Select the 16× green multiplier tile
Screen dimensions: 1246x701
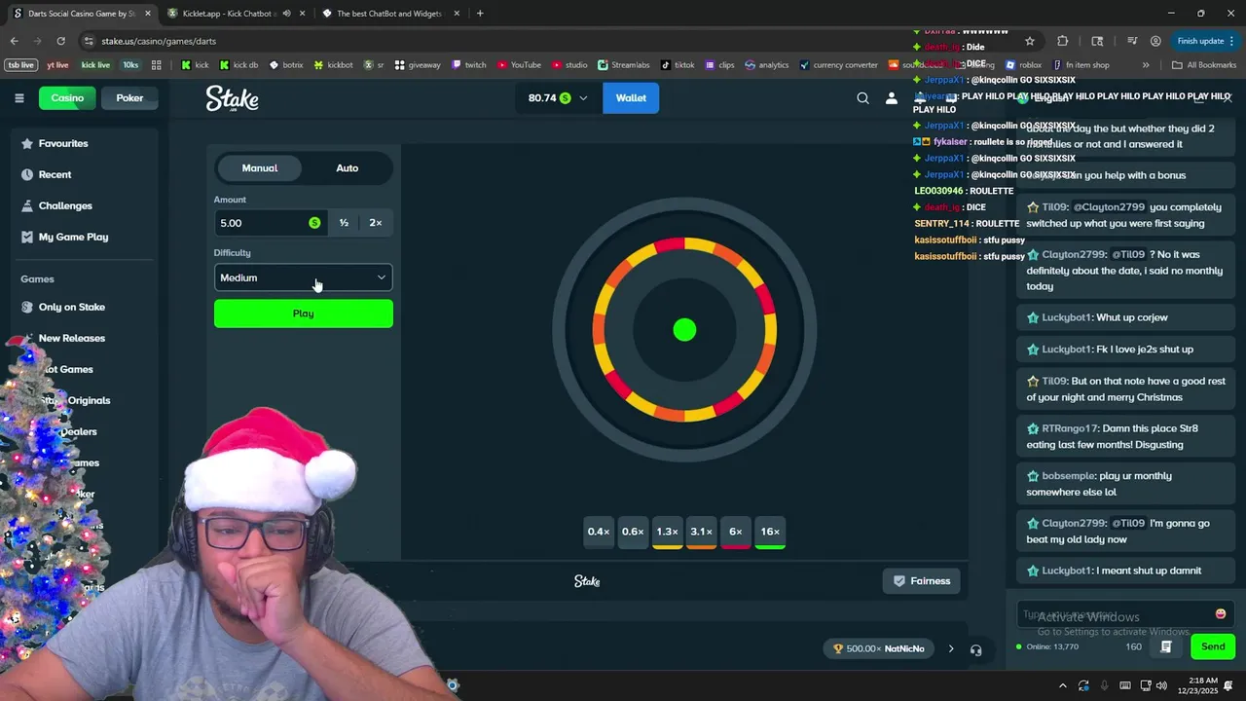(770, 532)
